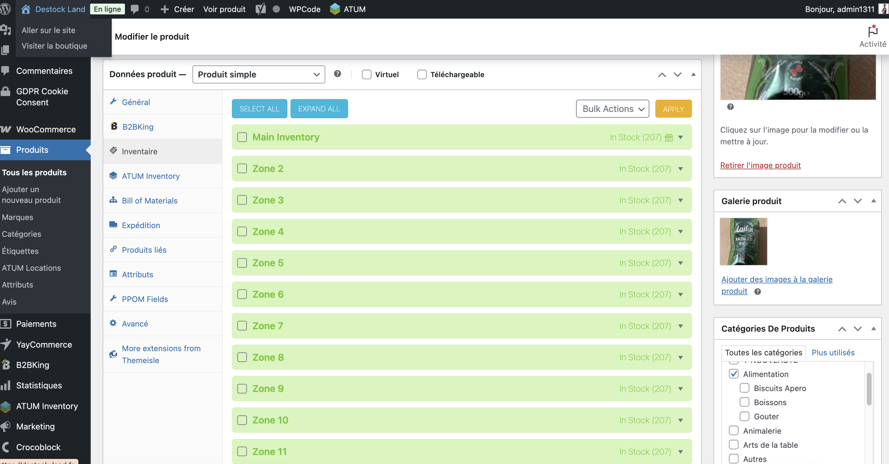Collapse the Données produit panel
This screenshot has height=464, width=889.
click(693, 74)
